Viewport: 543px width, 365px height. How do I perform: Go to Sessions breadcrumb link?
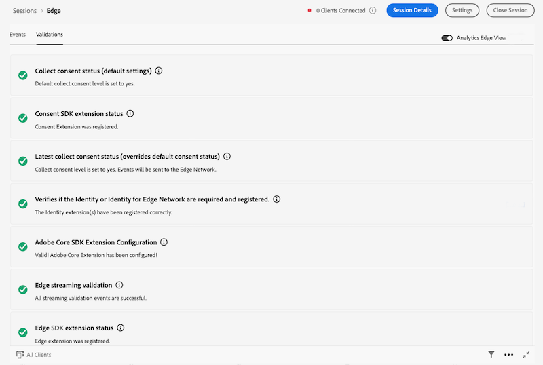point(24,11)
